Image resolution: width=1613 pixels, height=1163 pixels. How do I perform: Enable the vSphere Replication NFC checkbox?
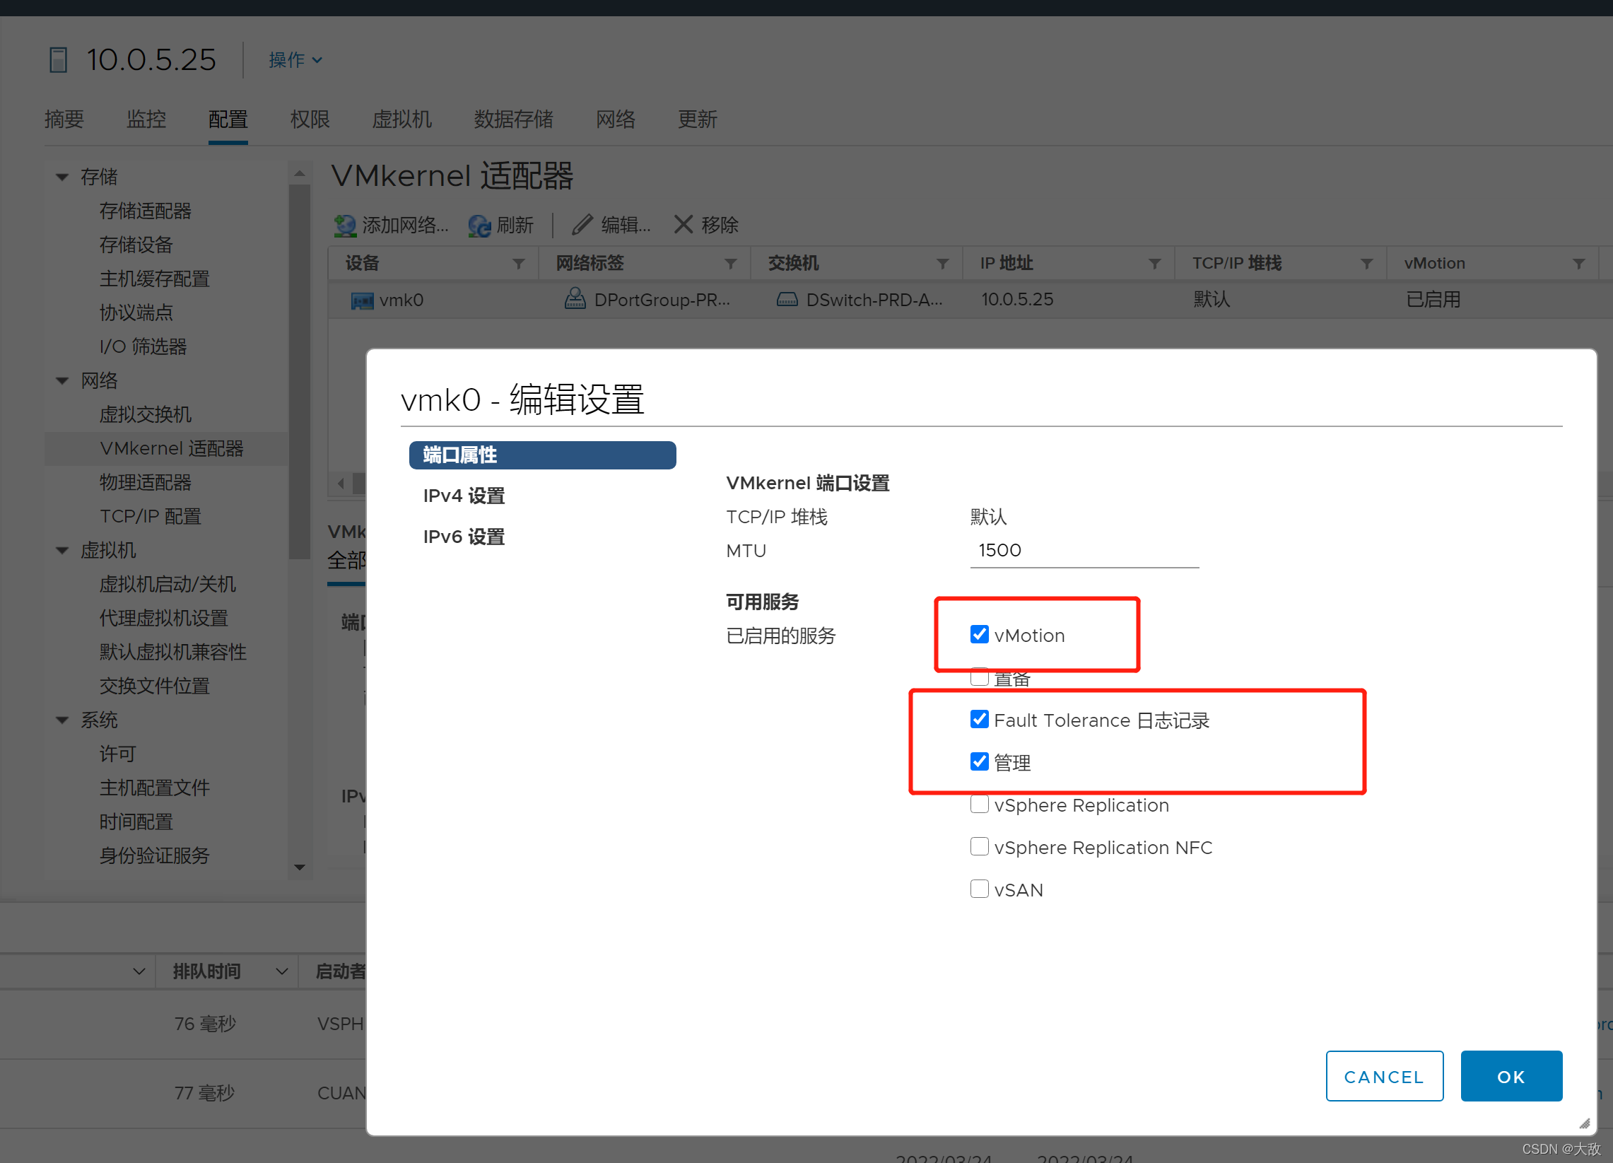point(980,846)
